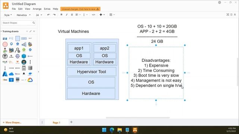Select the user with gear shape
The height and width of the screenshot is (134, 239).
[x=18, y=50]
